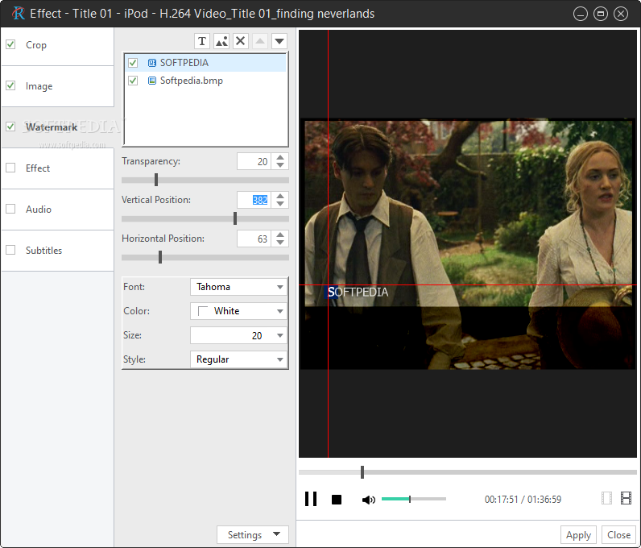Switch to the Watermark tab
Image resolution: width=641 pixels, height=548 pixels.
coord(57,127)
